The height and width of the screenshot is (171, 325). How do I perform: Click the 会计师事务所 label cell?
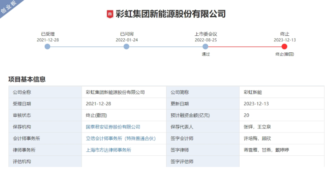pyautogui.click(x=45, y=138)
